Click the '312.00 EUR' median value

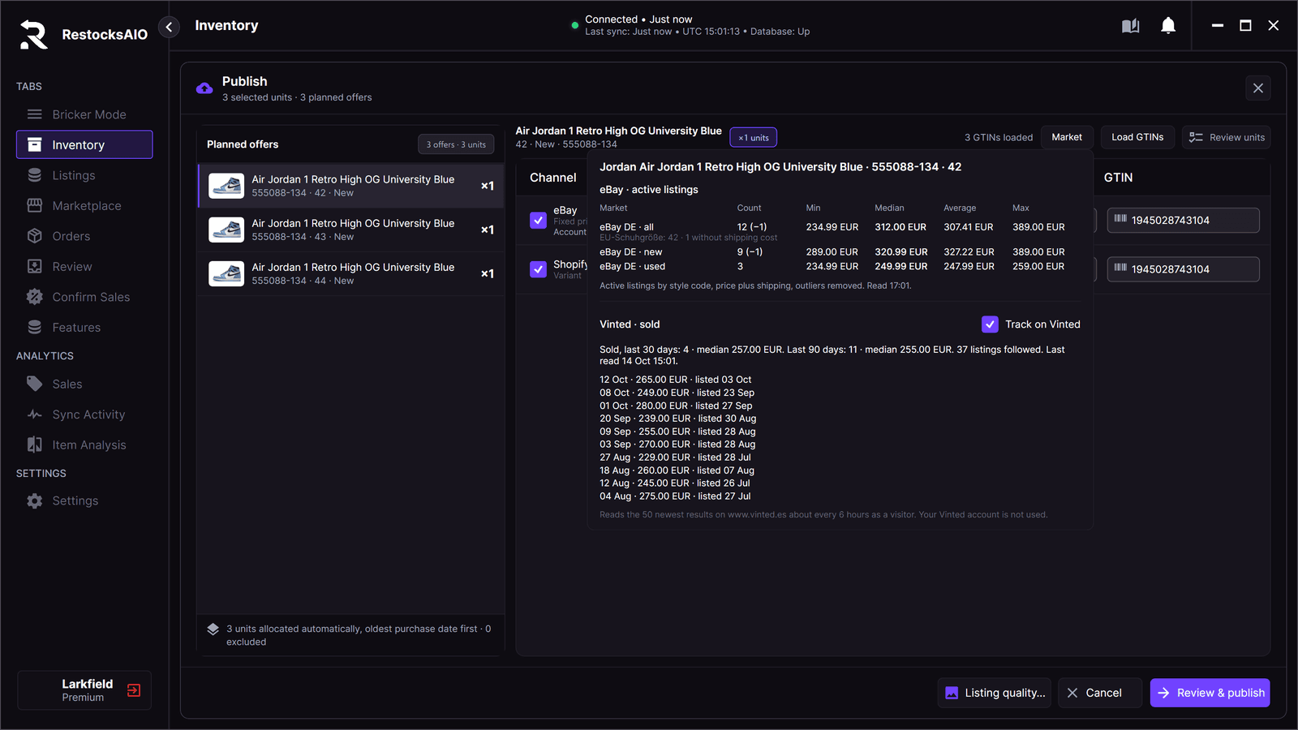point(900,227)
